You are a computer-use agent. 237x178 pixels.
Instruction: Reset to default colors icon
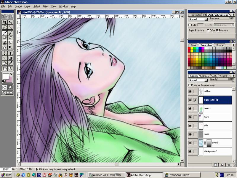coord(4,81)
